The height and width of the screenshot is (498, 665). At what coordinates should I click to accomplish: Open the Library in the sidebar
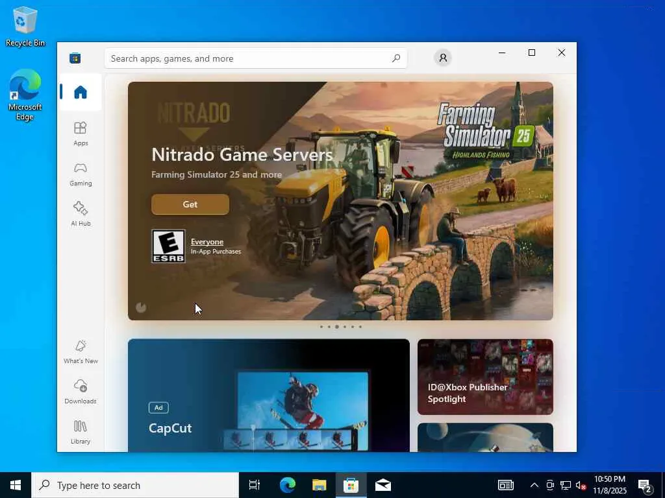tap(81, 432)
